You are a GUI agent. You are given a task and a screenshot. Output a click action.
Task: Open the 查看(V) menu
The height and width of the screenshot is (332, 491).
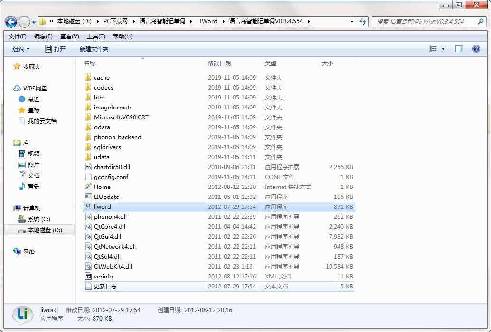[x=69, y=36]
